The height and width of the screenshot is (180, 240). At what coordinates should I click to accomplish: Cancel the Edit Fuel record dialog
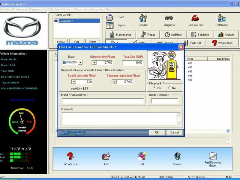[174, 132]
